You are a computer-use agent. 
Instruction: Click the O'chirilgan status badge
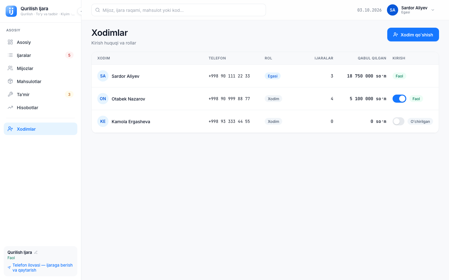coord(420,121)
